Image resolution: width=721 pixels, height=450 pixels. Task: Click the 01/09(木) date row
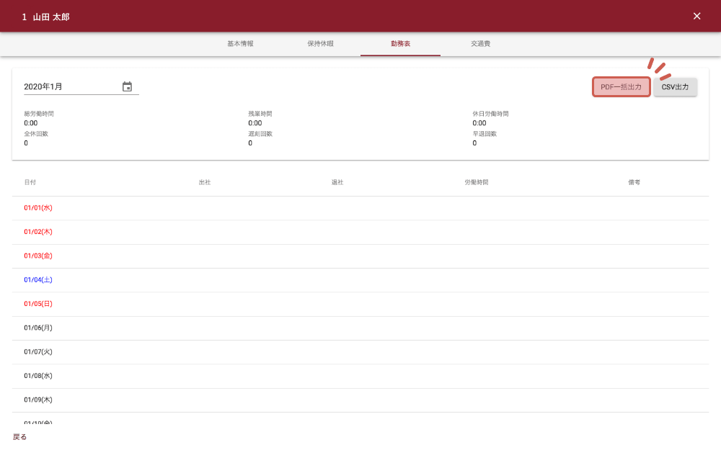click(38, 400)
